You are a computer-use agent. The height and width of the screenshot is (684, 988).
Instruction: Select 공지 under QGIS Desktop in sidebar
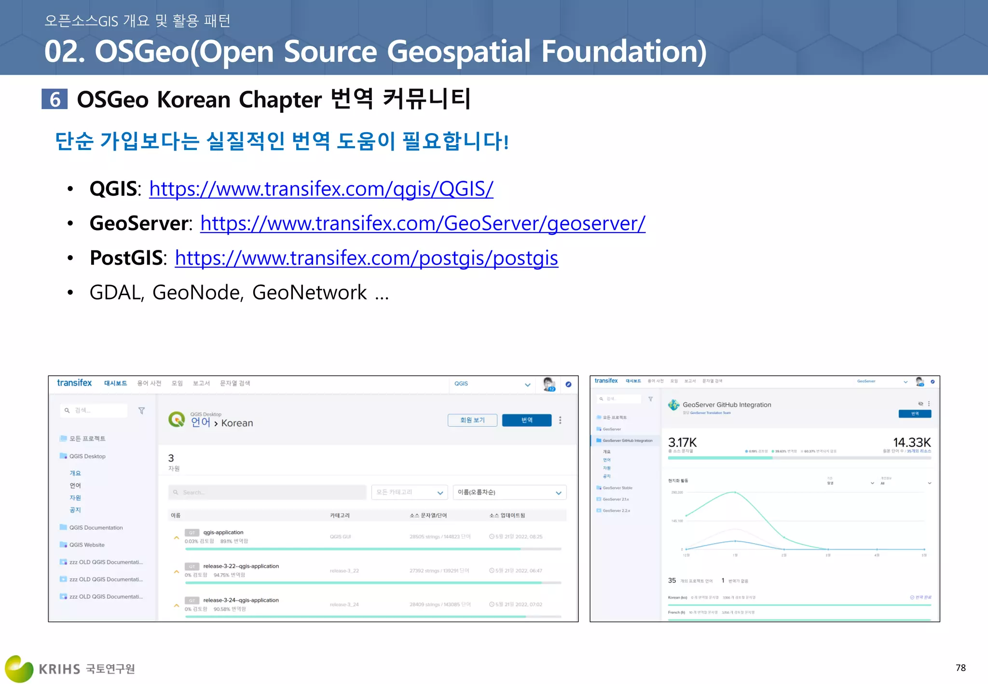(75, 510)
